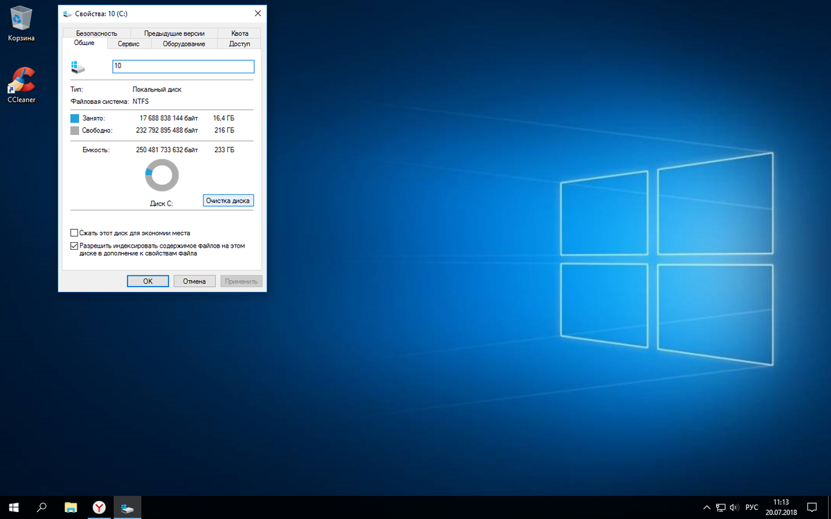This screenshot has height=519, width=831.
Task: Click the Применить button
Action: tap(241, 281)
